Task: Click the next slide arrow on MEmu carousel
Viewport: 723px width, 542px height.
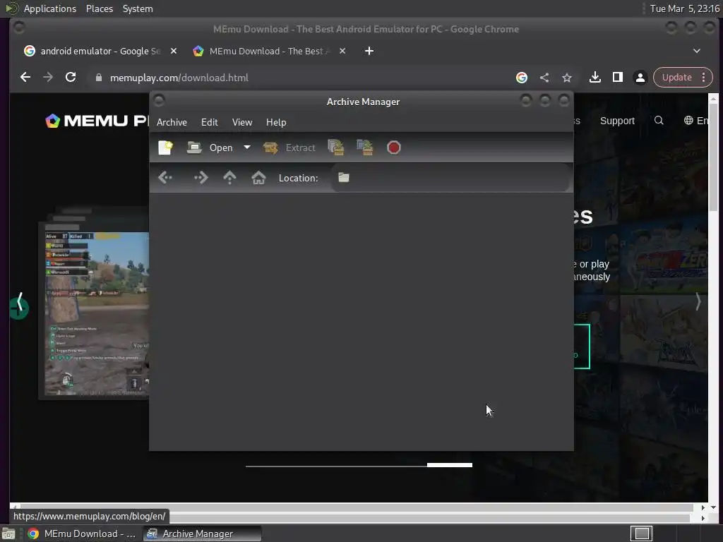Action: click(x=698, y=302)
